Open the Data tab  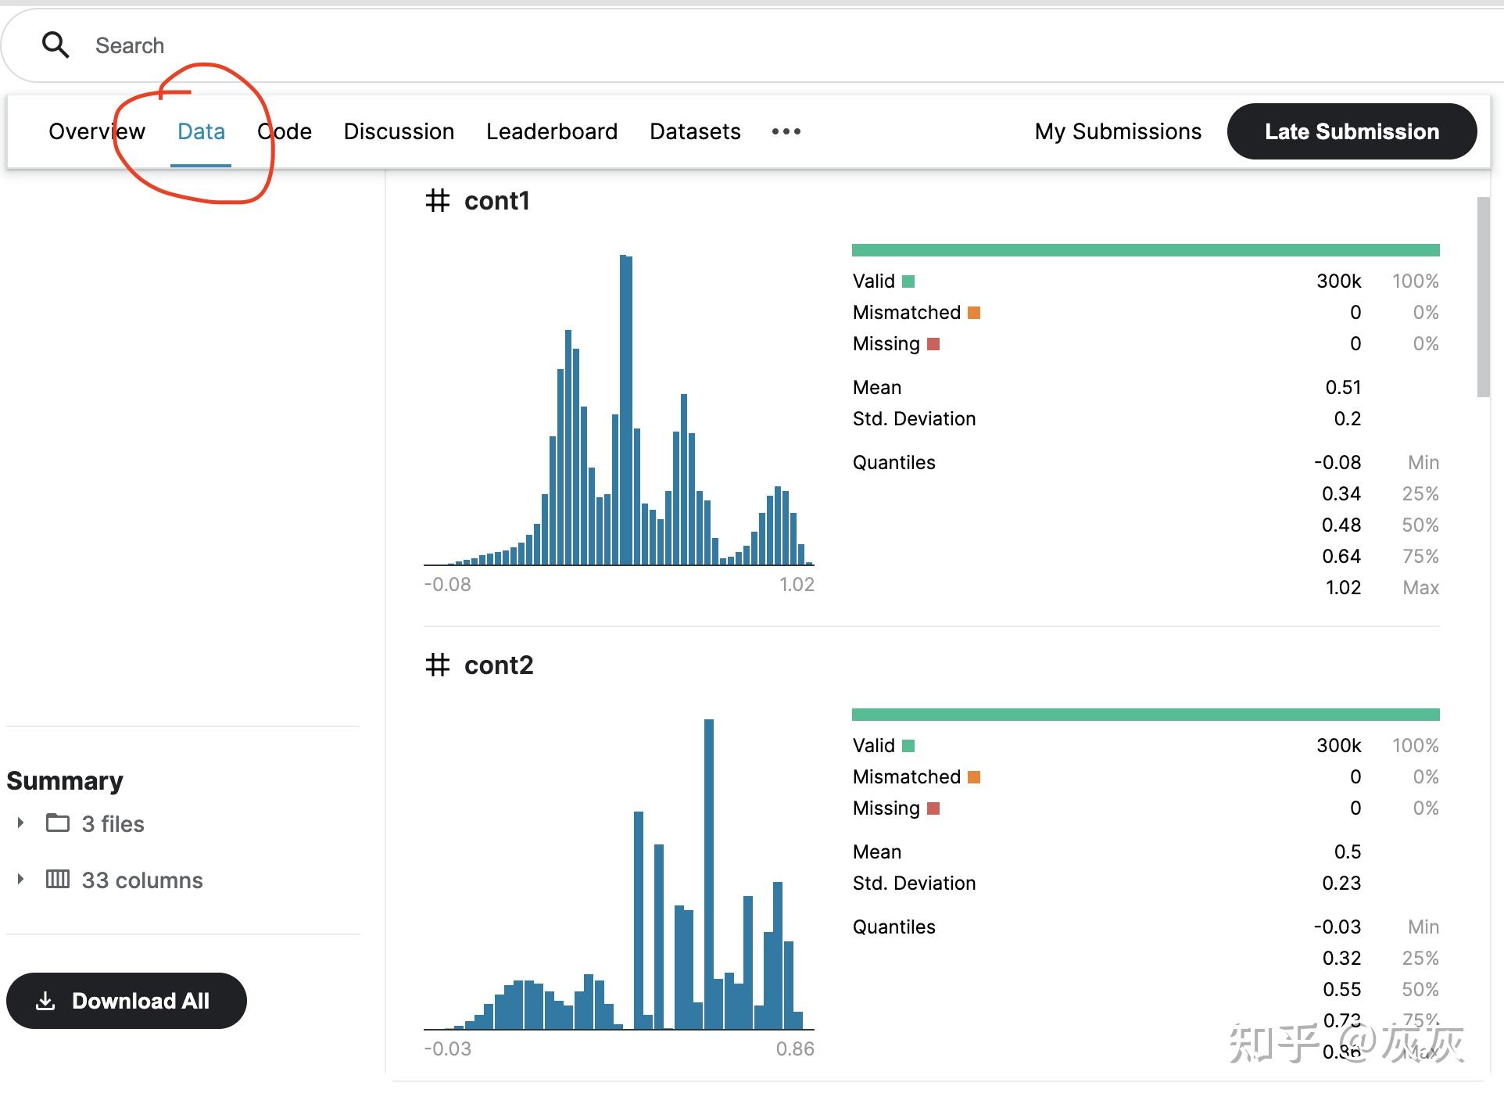(x=201, y=131)
